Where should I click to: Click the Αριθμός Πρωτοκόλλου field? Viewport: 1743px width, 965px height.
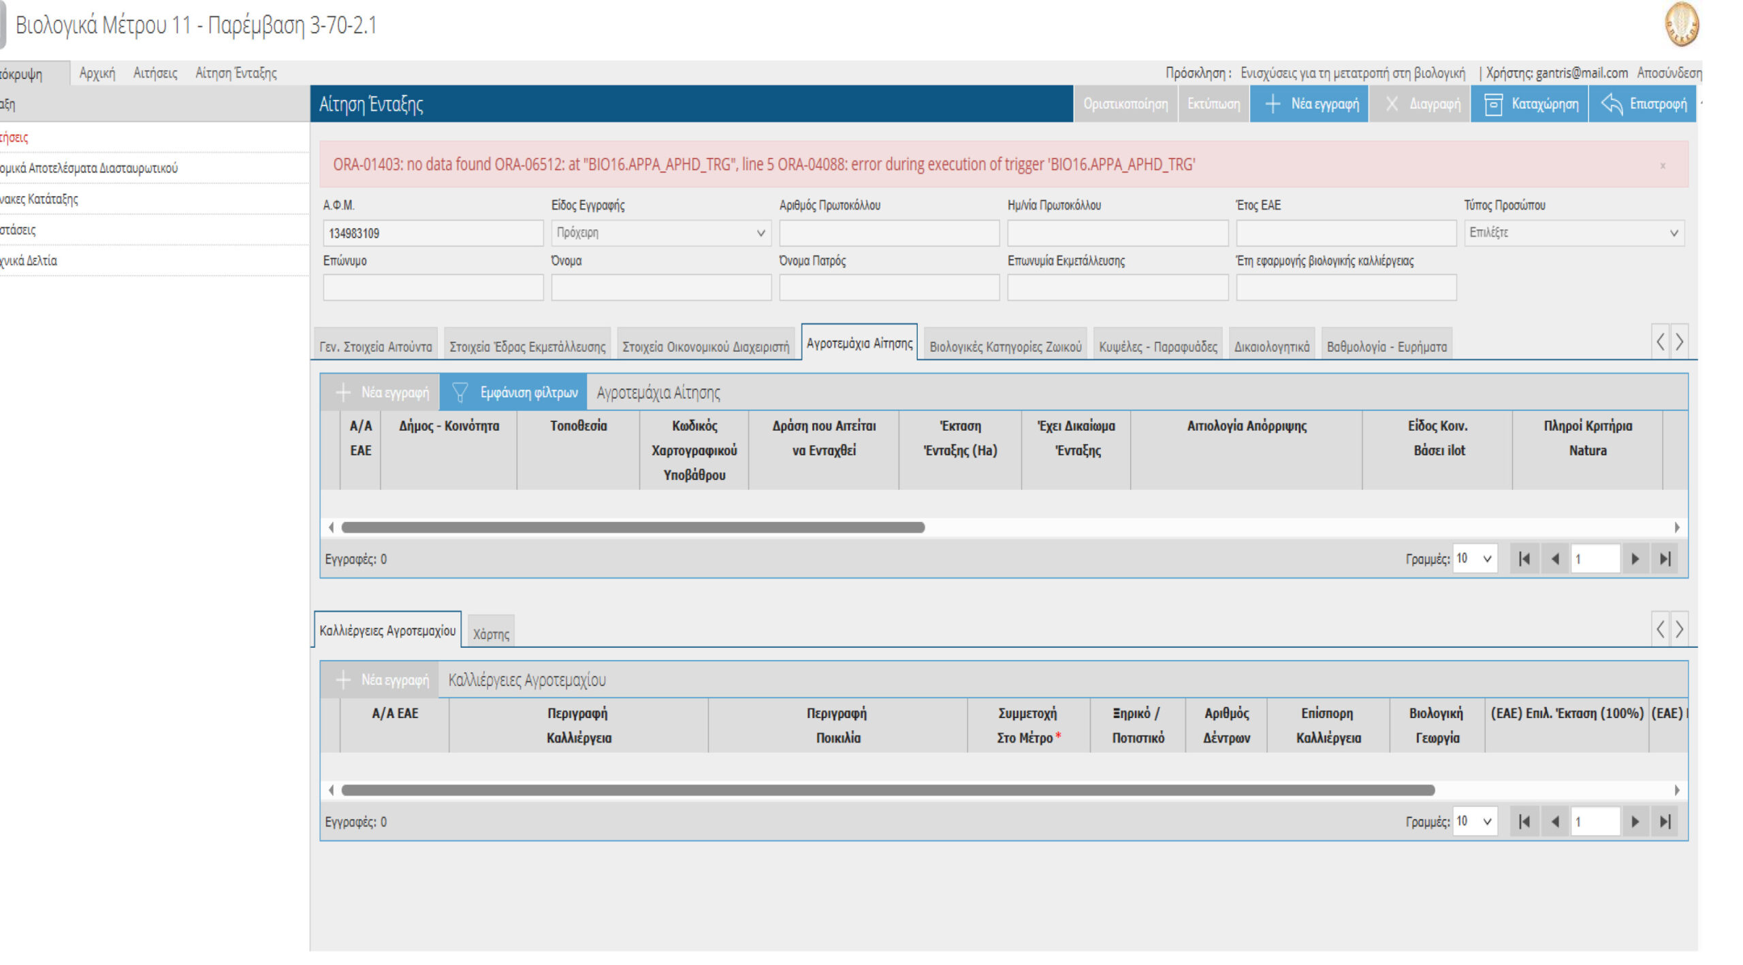point(889,233)
